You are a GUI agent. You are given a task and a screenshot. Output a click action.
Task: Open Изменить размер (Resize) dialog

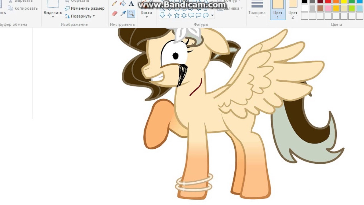(85, 8)
